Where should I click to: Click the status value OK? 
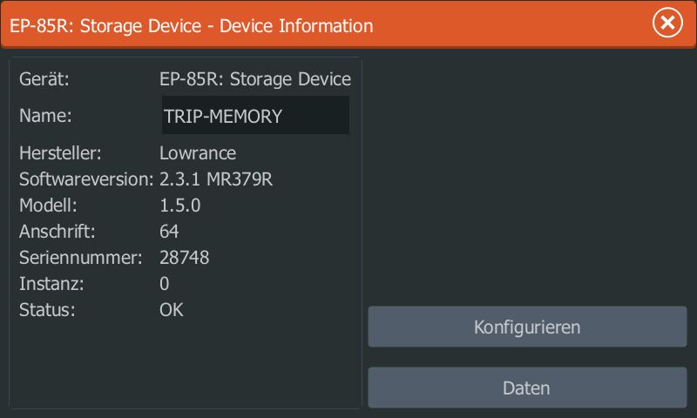click(x=172, y=310)
